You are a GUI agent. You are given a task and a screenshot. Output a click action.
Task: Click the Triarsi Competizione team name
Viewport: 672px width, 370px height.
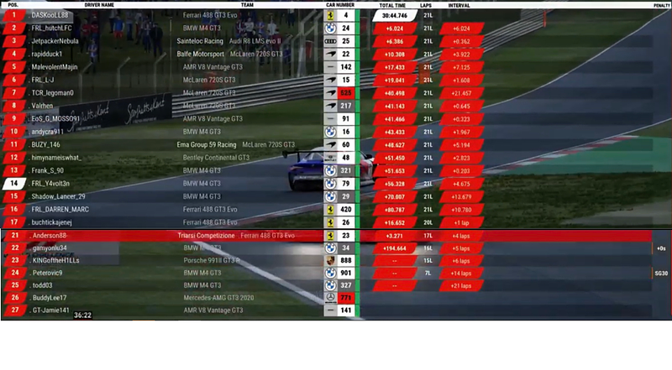pyautogui.click(x=206, y=236)
